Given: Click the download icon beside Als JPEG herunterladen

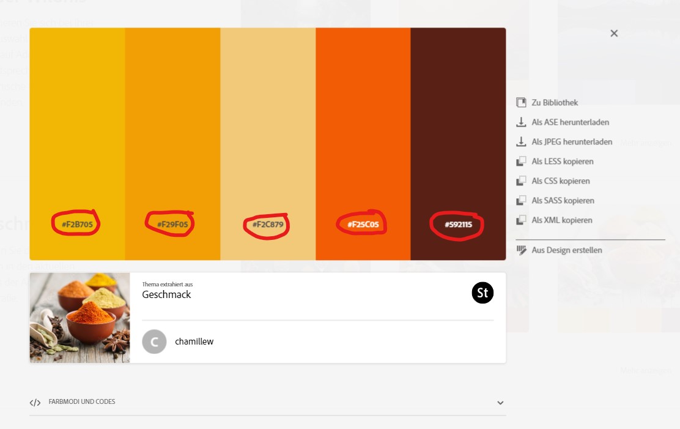Looking at the screenshot, I should click(x=521, y=141).
